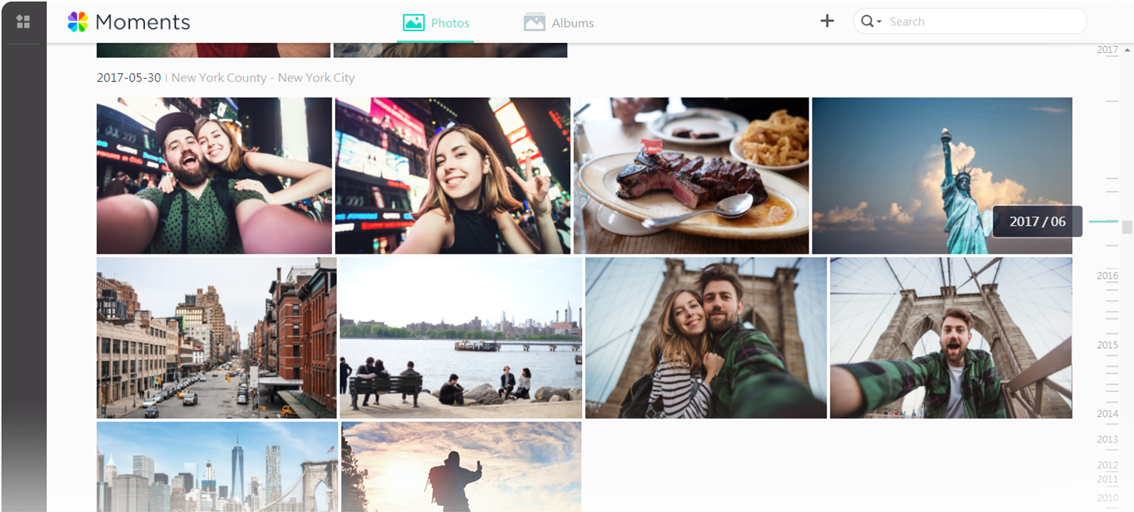Open the New York County - New York City link
1134x512 pixels.
tap(263, 78)
